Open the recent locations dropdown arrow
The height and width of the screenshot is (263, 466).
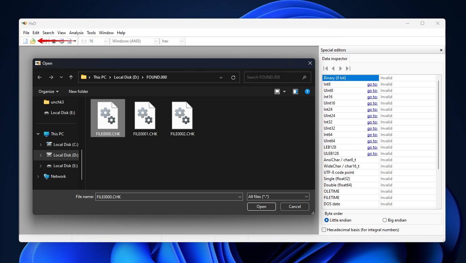coord(61,77)
